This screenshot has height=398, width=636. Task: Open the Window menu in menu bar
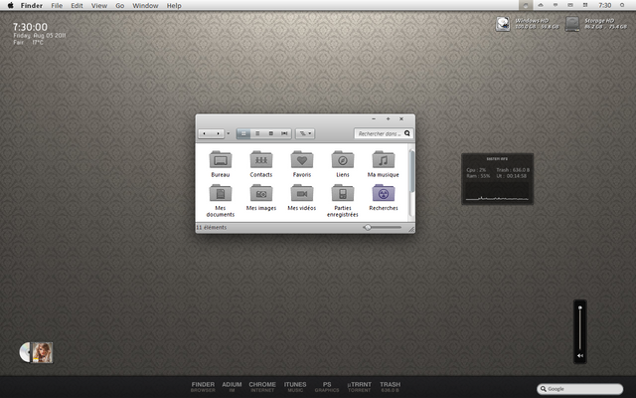point(145,6)
